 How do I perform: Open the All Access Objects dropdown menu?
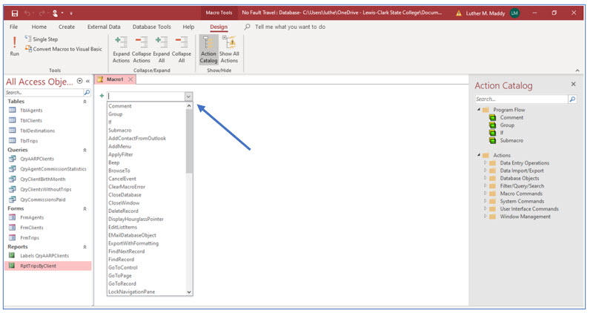79,81
